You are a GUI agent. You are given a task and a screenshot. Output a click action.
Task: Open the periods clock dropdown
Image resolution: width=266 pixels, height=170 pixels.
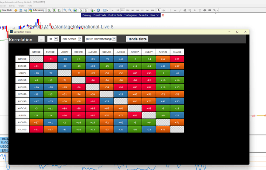point(99,10)
